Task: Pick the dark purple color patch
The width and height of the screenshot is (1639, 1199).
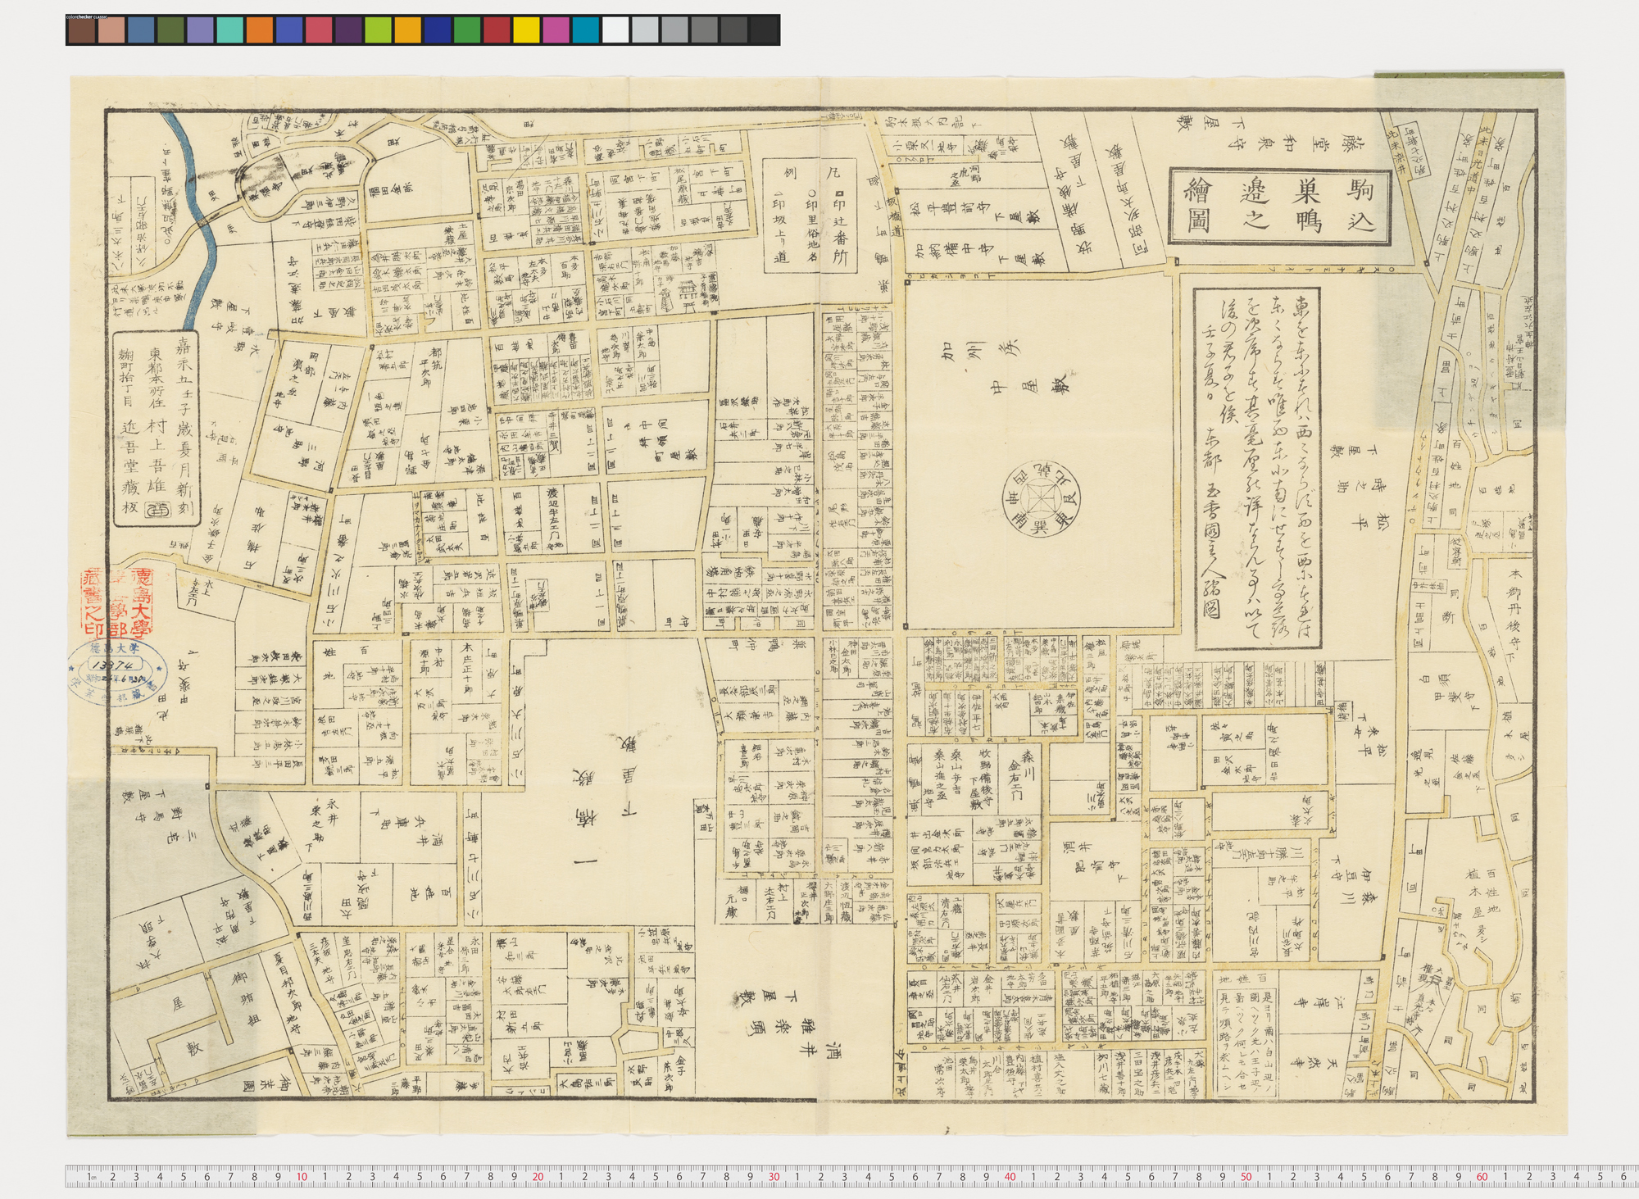Action: [x=348, y=31]
